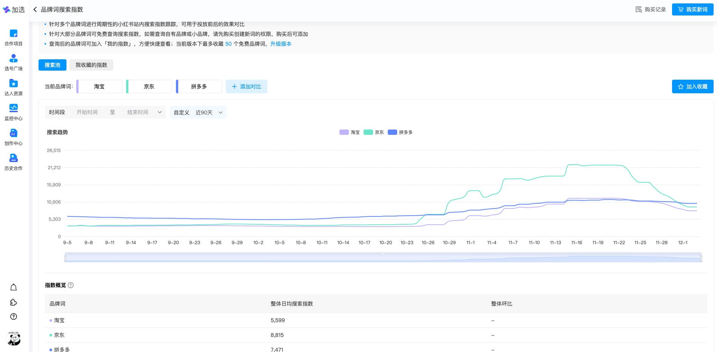
Task: Click the 购买记录 icon
Action: click(x=638, y=9)
